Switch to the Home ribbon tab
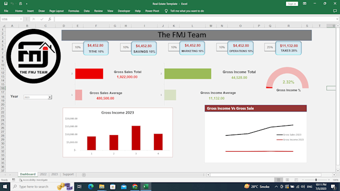Viewport: 340px width, 191px height. pyautogui.click(x=18, y=11)
